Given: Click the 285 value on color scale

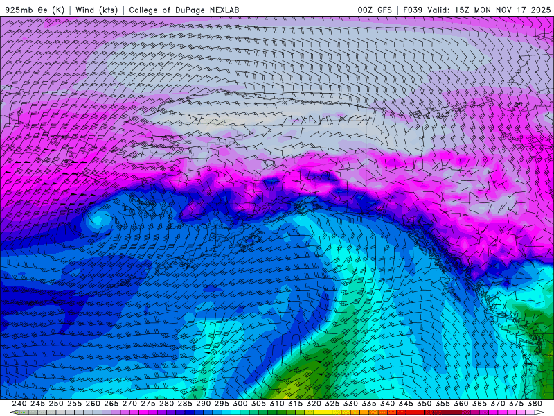Looking at the screenshot, I should [185, 404].
